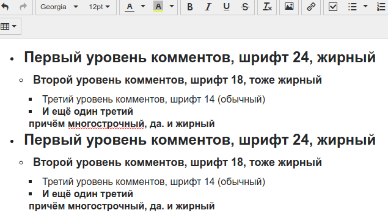
Task: Insert a hyperlink
Action: coord(311,7)
